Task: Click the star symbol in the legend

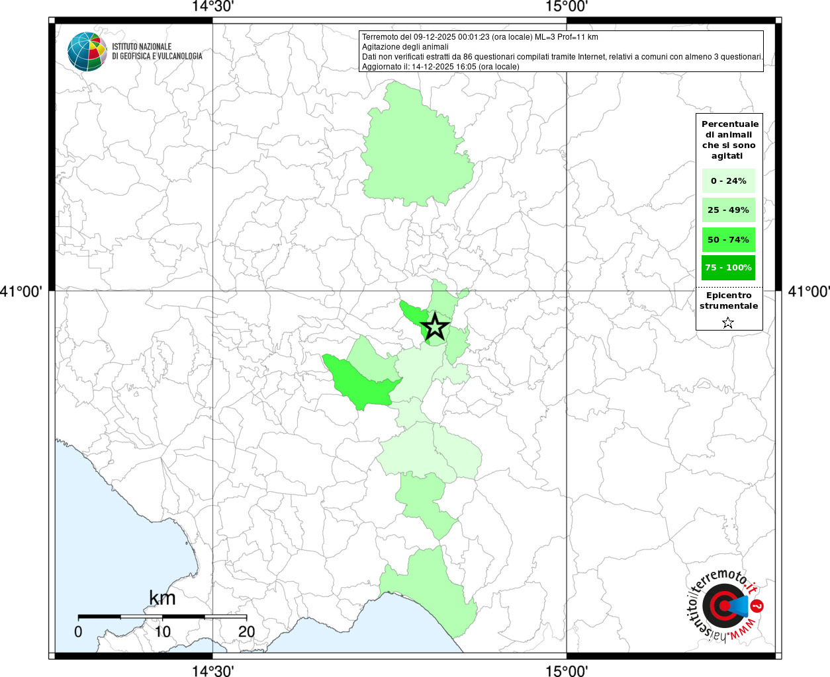Action: pyautogui.click(x=728, y=323)
